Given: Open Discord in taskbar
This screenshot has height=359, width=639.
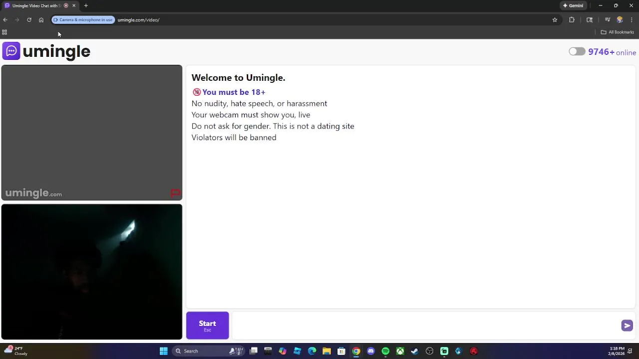Looking at the screenshot, I should click(x=371, y=351).
